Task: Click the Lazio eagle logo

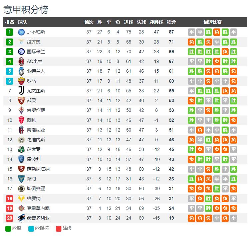Action: coord(21,42)
